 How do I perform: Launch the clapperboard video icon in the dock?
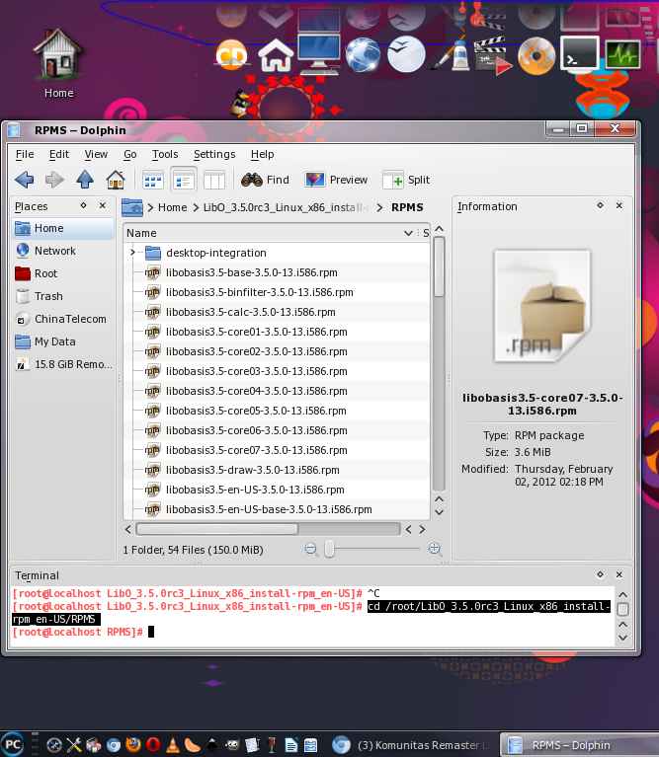492,56
